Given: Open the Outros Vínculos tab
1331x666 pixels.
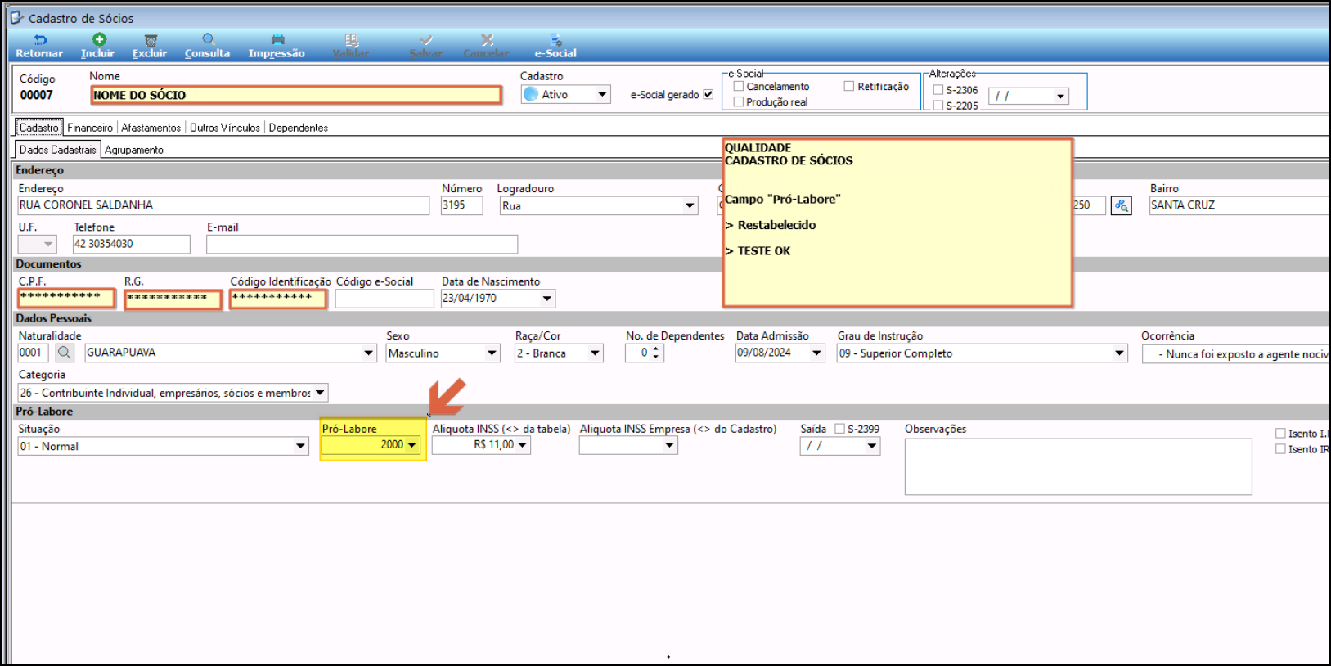Looking at the screenshot, I should [x=225, y=128].
